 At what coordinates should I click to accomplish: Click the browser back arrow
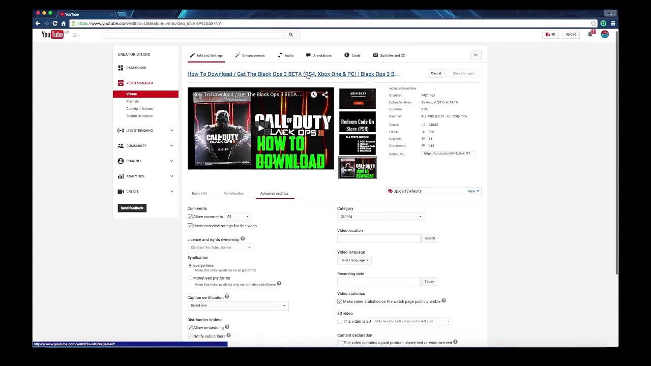pos(38,23)
